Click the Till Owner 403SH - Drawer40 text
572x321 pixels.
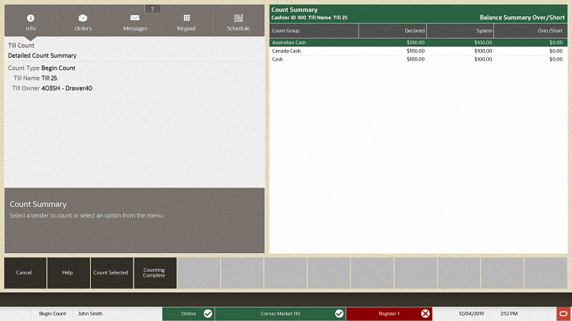[x=51, y=88]
